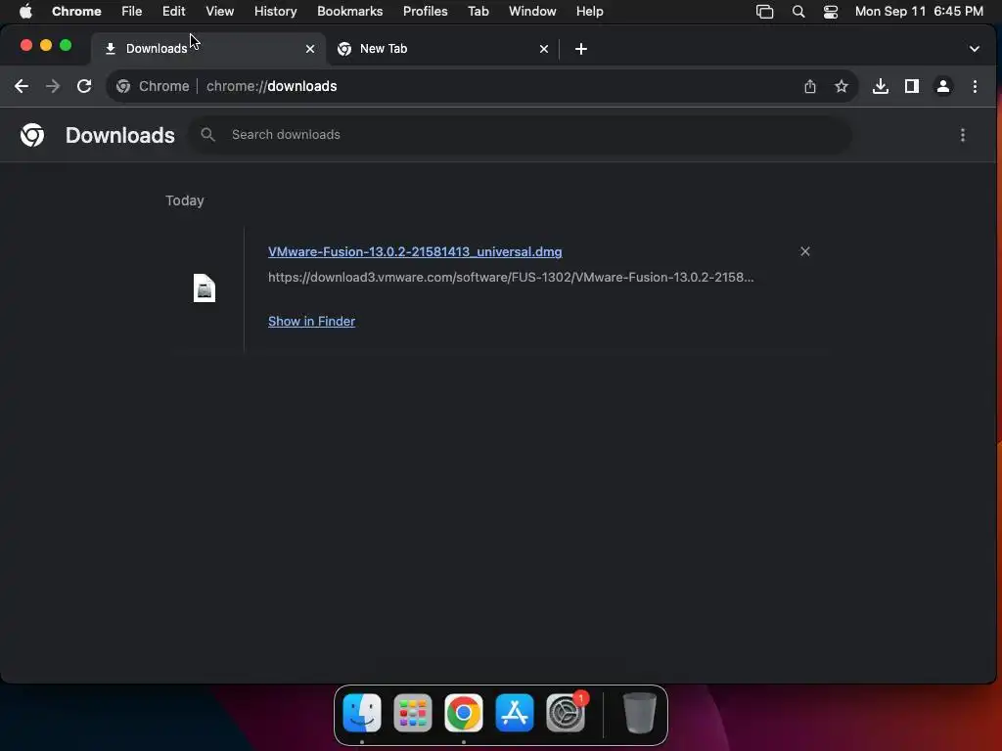
Task: Reload the downloads page
Action: pyautogui.click(x=84, y=86)
